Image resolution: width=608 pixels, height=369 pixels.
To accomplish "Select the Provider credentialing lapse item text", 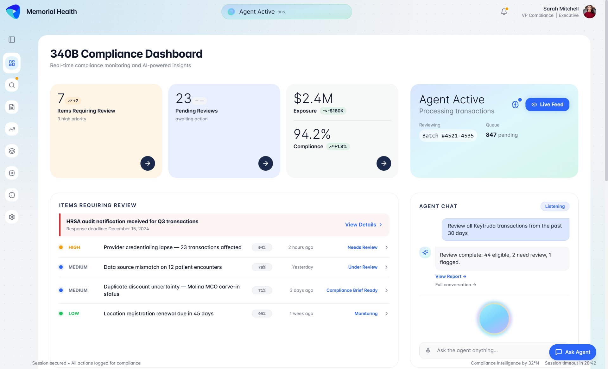I will 173,247.
